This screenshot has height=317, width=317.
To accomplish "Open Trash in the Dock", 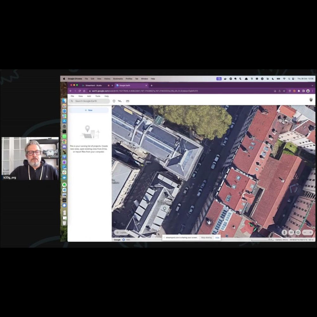I will [x=64, y=223].
